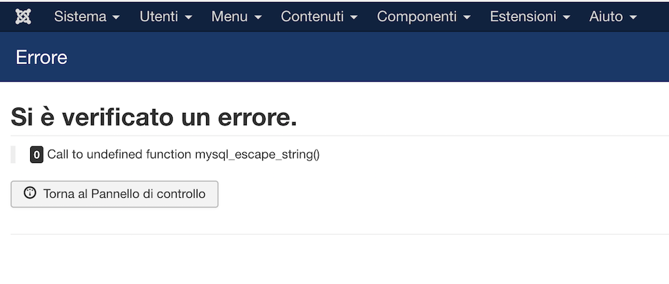The image size is (669, 284).
Task: Click the Joomla logo icon
Action: 23,17
